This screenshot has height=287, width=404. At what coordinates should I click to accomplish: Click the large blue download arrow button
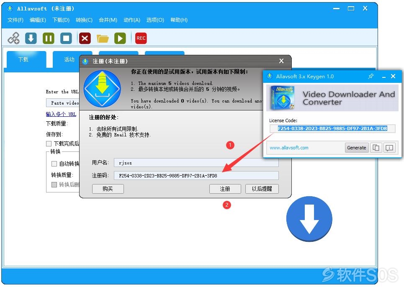coord(309,219)
